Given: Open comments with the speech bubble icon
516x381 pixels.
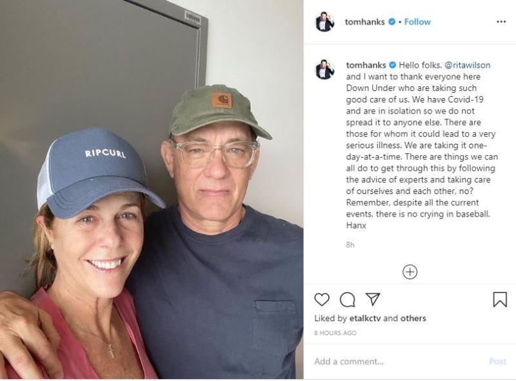Looking at the screenshot, I should pyautogui.click(x=348, y=300).
